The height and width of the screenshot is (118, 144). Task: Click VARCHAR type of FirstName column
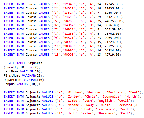tap(28, 76)
